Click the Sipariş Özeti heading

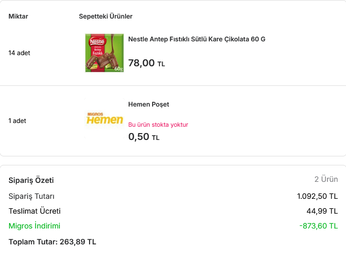[x=31, y=180]
